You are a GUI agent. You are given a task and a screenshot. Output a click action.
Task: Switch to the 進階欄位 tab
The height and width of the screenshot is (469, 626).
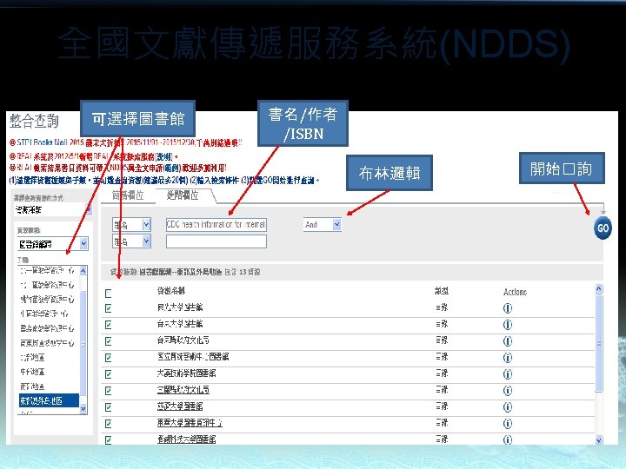(x=183, y=195)
